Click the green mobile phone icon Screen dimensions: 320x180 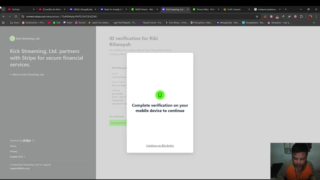(x=160, y=95)
